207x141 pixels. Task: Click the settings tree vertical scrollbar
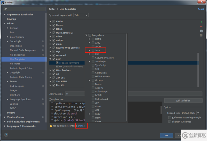46,67
